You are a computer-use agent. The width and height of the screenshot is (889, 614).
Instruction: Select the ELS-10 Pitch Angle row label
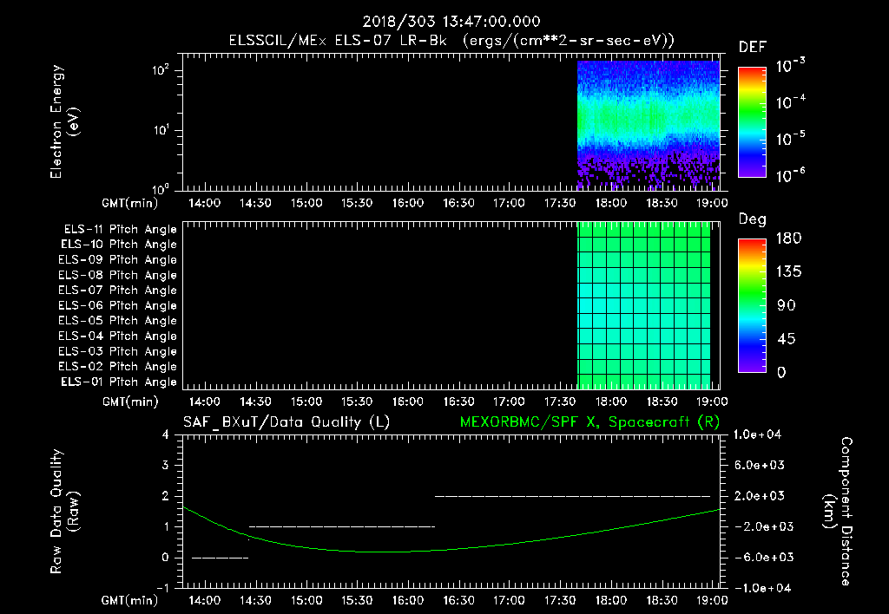pos(119,245)
